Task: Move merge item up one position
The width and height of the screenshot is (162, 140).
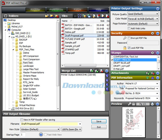Action: click(107, 80)
